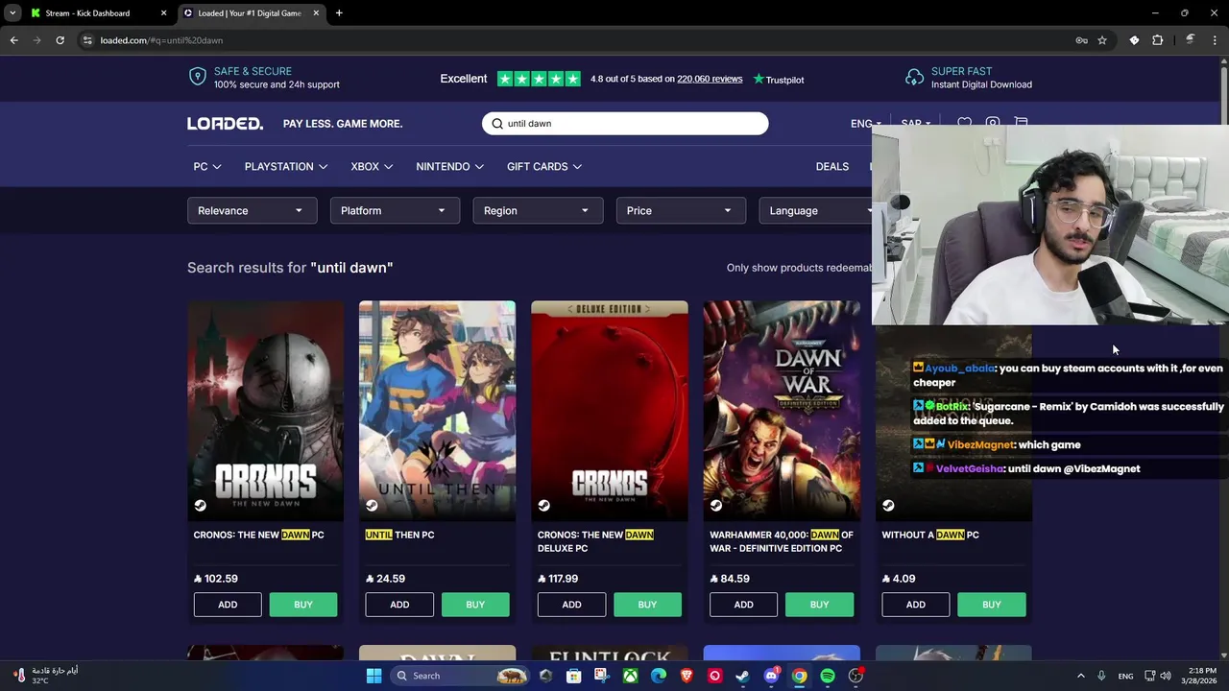Open the Warhammer Dawn of War cover thumbnail

pyautogui.click(x=782, y=411)
